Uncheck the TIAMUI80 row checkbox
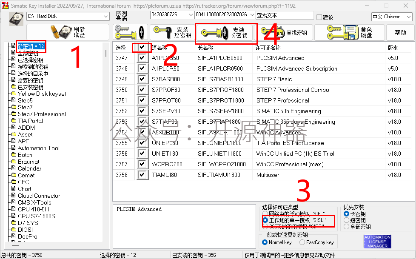 tap(142, 175)
